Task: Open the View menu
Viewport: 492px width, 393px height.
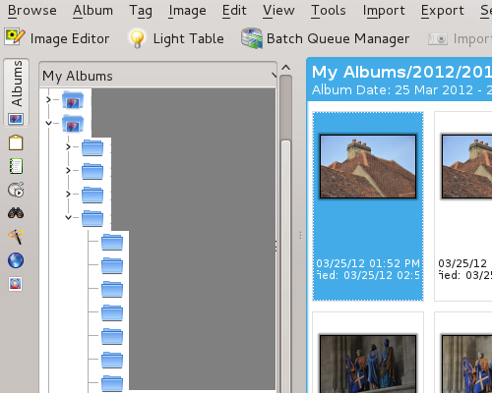Action: 278,10
